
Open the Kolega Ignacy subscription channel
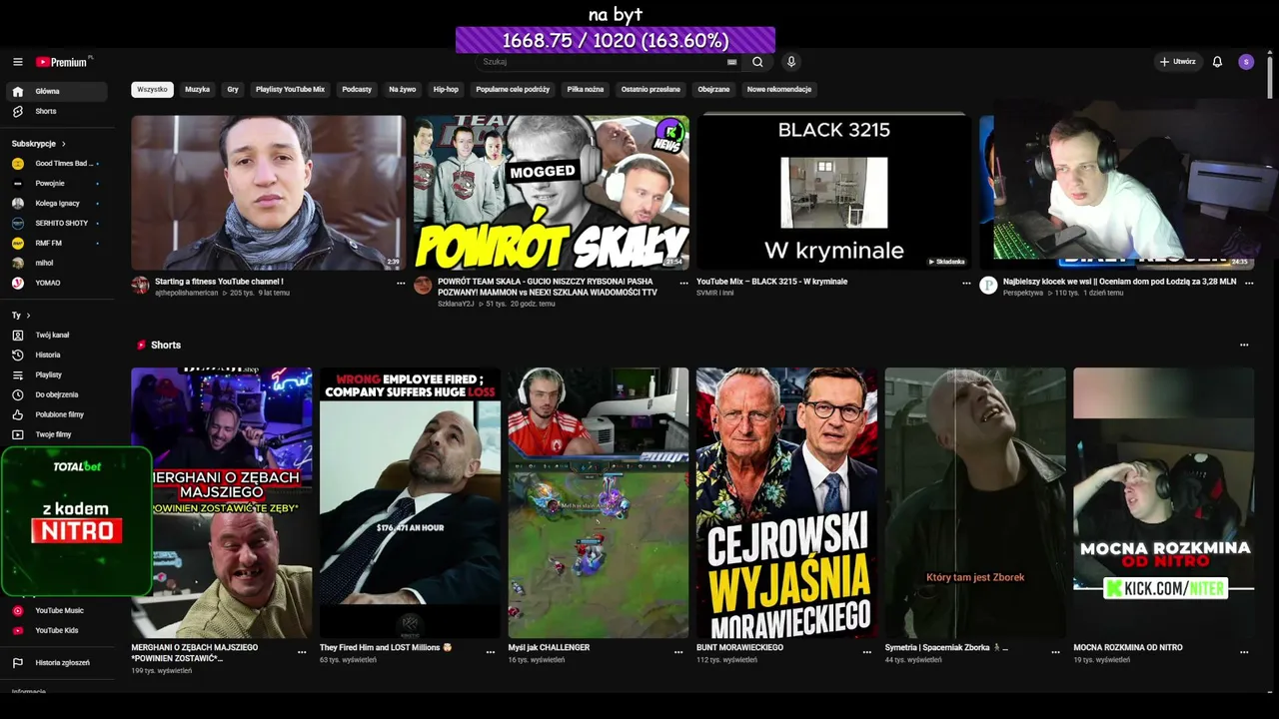57,204
